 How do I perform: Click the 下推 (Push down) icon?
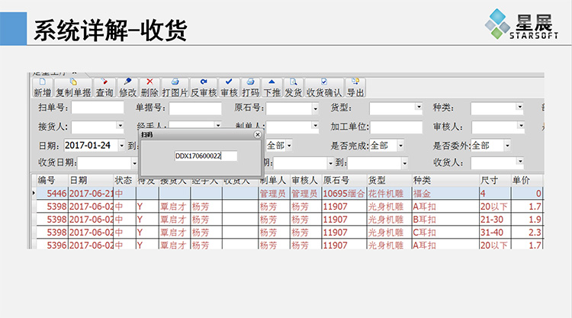click(x=272, y=87)
